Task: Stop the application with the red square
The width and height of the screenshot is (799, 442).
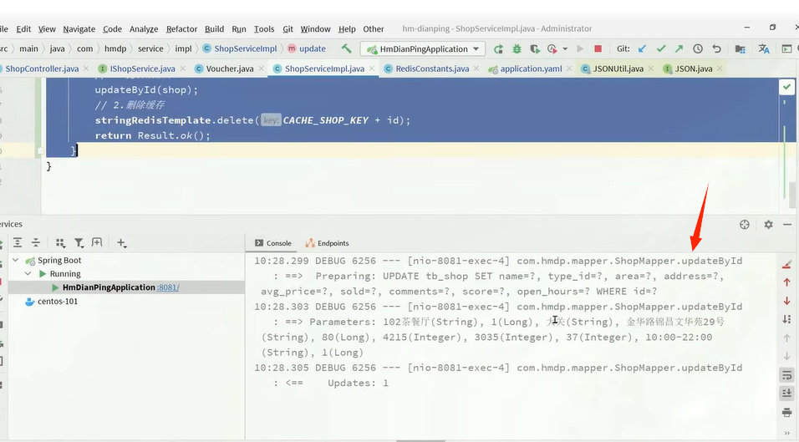Action: 598,49
